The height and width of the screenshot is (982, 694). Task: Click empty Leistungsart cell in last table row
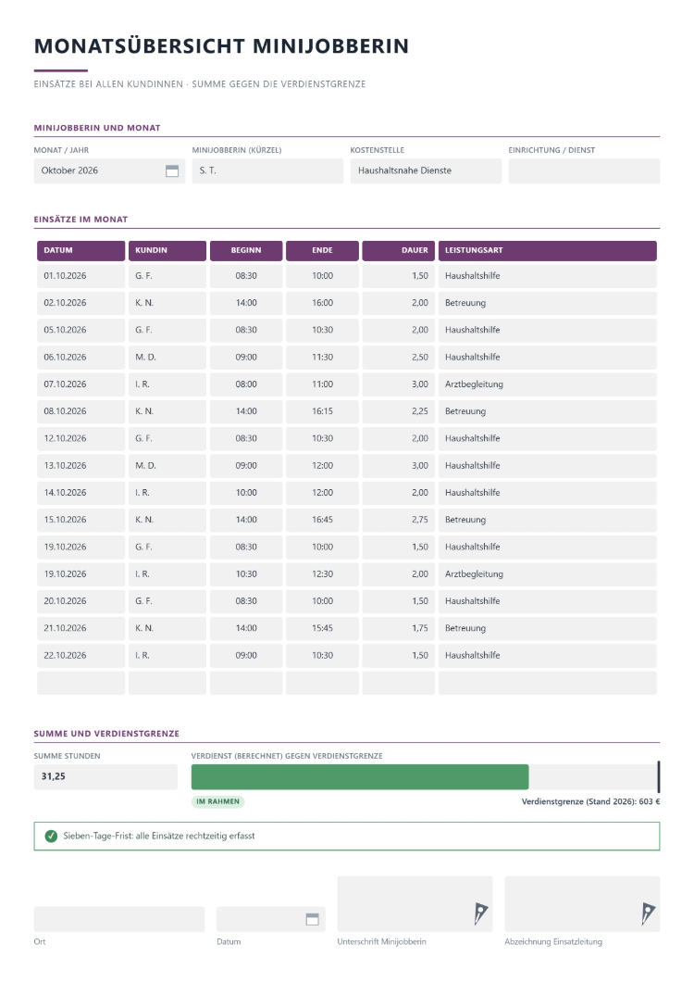548,683
